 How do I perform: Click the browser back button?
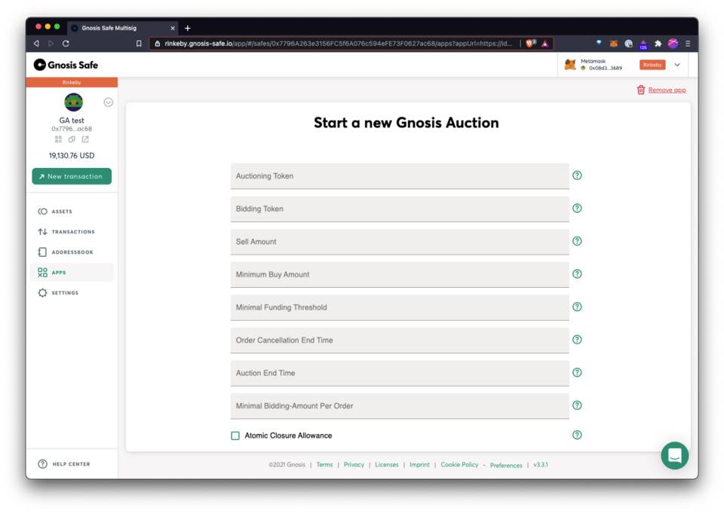click(36, 44)
